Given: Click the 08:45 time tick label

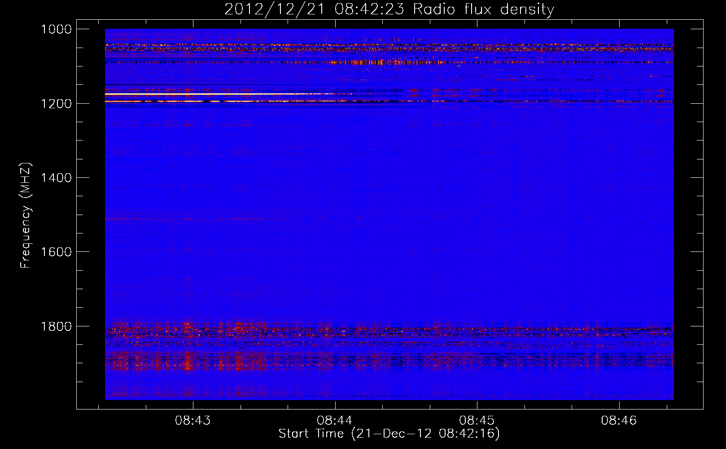Looking at the screenshot, I should [x=477, y=421].
